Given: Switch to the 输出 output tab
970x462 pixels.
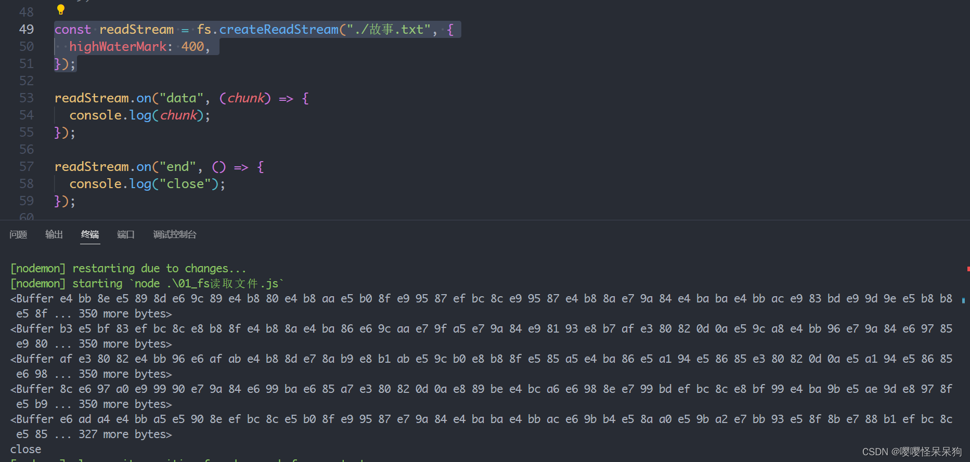Looking at the screenshot, I should pos(54,234).
